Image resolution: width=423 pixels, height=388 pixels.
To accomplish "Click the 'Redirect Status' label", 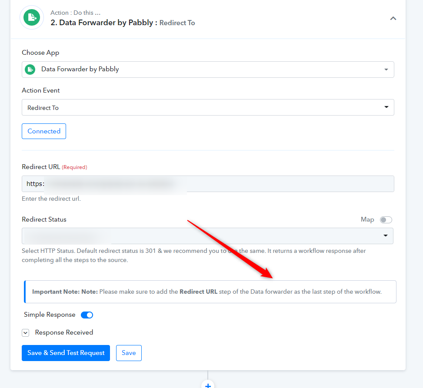I will click(44, 219).
